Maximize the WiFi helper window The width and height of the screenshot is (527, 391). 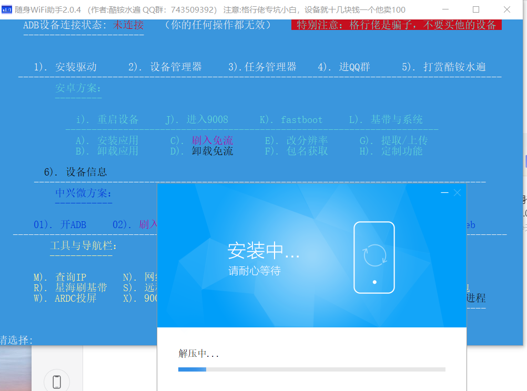point(476,9)
